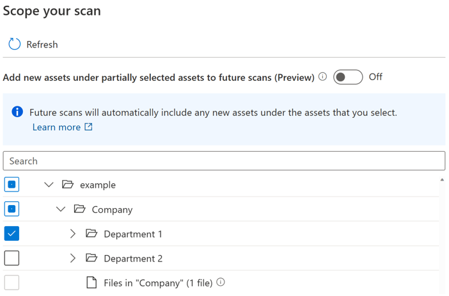449x296 pixels.
Task: Check the Files in Company checkbox
Action: 12,283
